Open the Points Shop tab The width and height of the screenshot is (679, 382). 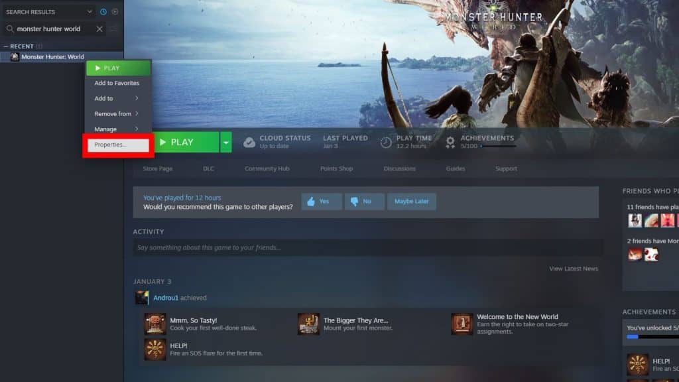pos(336,168)
